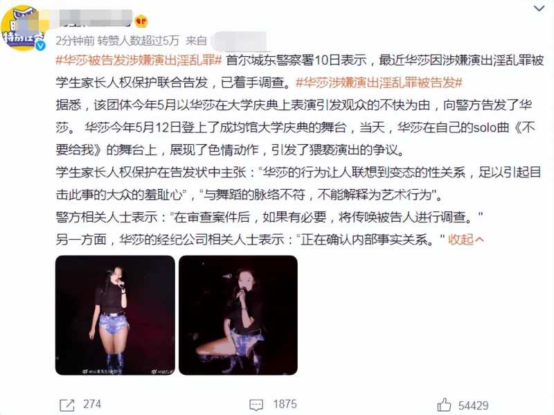Image resolution: width=554 pixels, height=415 pixels.
Task: Click the 54429 likes count
Action: 474,405
